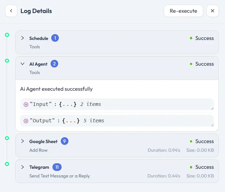
Task: Expand the Telegram step chevron
Action: [22, 167]
